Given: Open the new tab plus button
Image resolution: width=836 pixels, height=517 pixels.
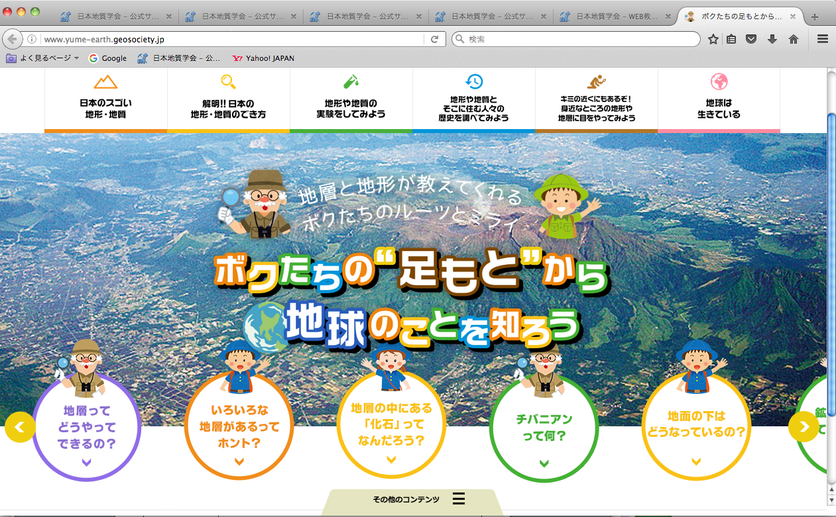Looking at the screenshot, I should tap(815, 17).
